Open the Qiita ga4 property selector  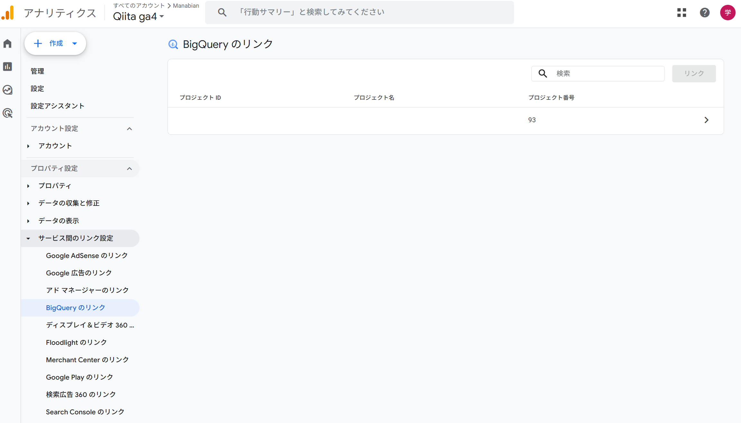coord(139,16)
